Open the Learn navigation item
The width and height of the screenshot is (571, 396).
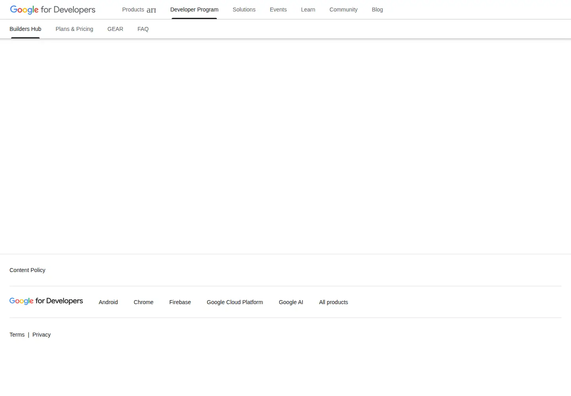[308, 10]
